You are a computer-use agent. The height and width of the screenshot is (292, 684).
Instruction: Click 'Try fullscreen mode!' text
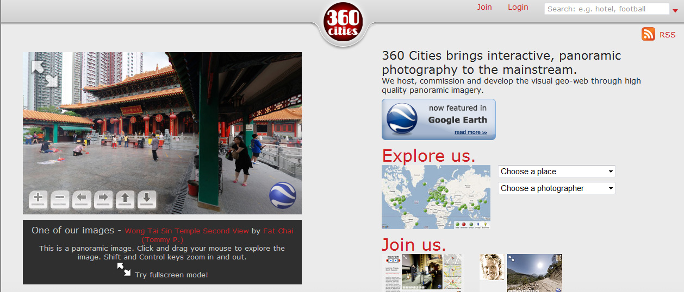[x=171, y=275]
